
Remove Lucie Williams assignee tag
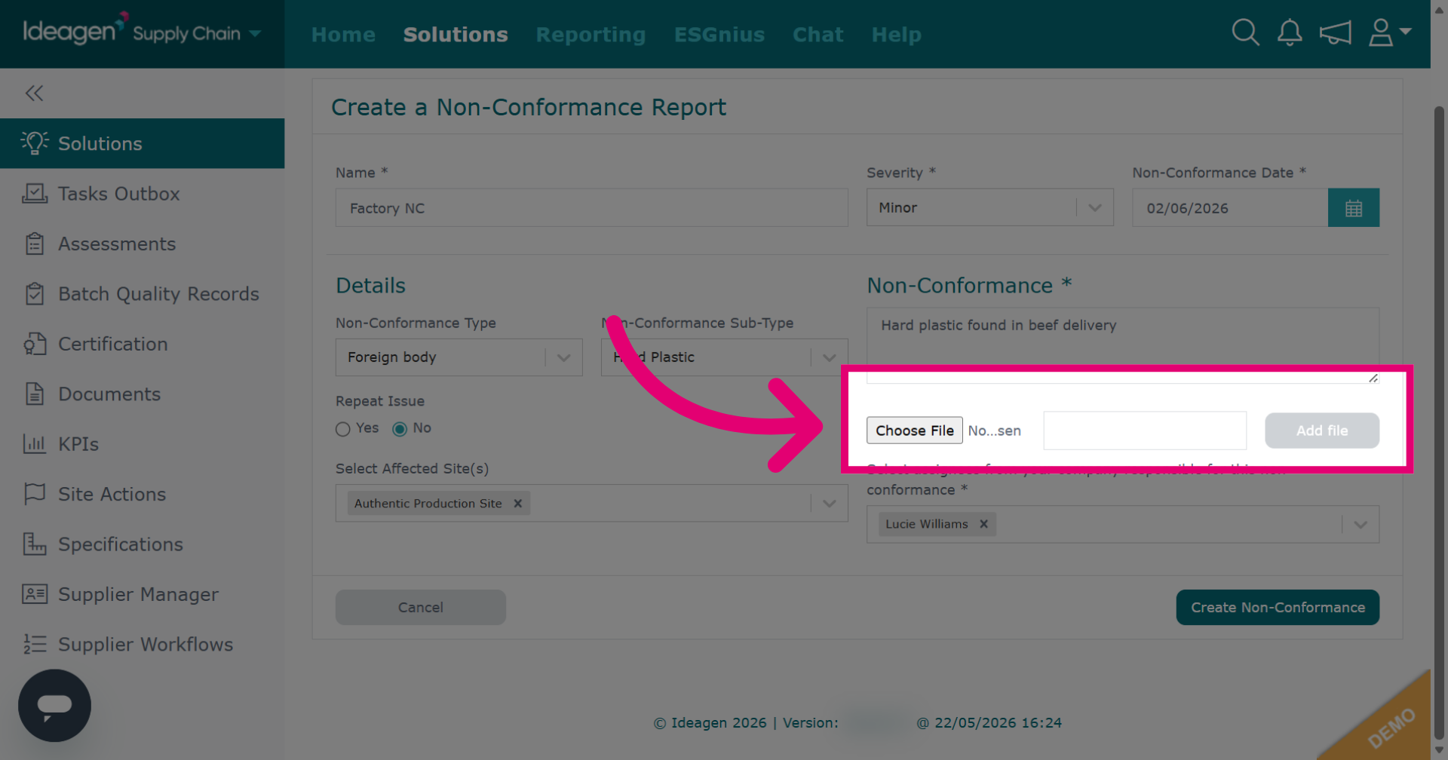click(x=983, y=524)
